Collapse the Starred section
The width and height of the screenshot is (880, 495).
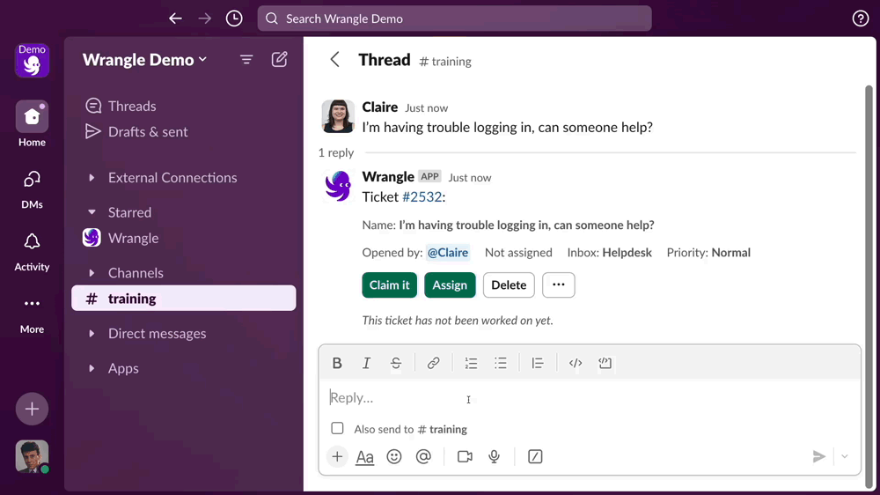pos(92,212)
